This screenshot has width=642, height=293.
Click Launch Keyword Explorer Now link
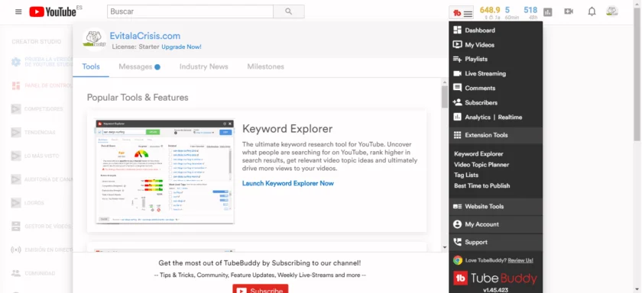pos(288,183)
